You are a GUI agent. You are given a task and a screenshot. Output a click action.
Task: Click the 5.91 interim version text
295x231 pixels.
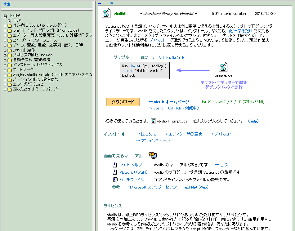pos(229,14)
